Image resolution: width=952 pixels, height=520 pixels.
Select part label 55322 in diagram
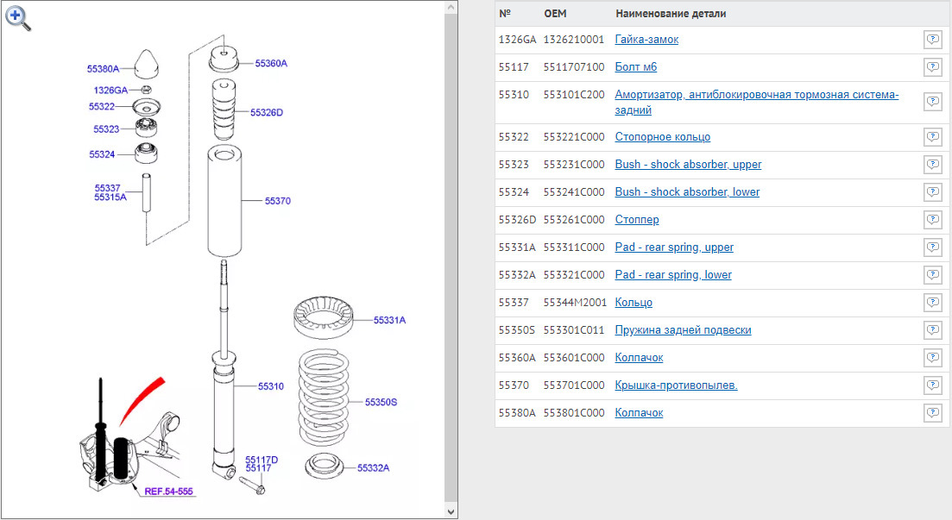coord(101,106)
